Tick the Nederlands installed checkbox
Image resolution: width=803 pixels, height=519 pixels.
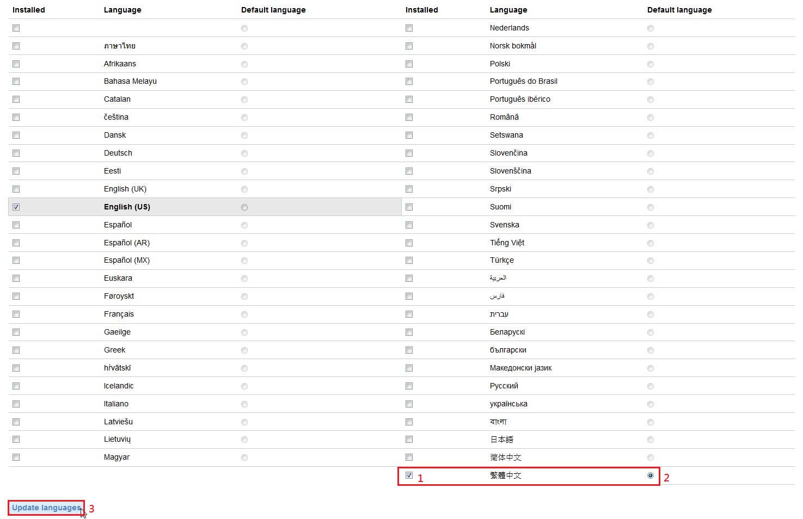(409, 28)
